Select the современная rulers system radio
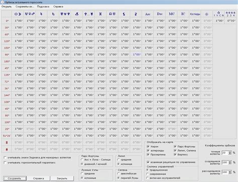The image size is (238, 182). [148, 174]
